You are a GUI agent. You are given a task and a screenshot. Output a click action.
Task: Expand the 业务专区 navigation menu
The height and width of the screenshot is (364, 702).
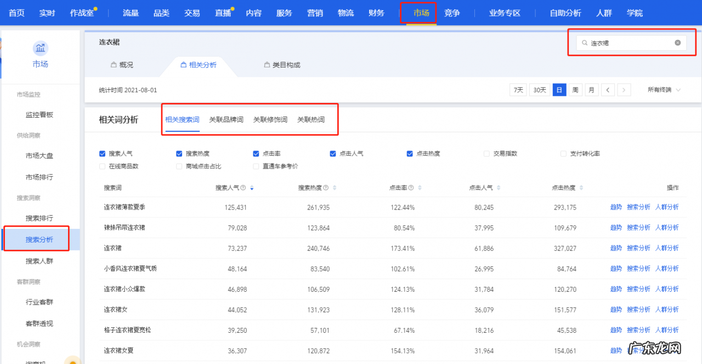504,13
